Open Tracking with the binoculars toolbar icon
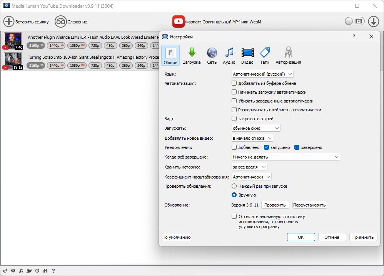The height and width of the screenshot is (276, 384). [x=61, y=21]
